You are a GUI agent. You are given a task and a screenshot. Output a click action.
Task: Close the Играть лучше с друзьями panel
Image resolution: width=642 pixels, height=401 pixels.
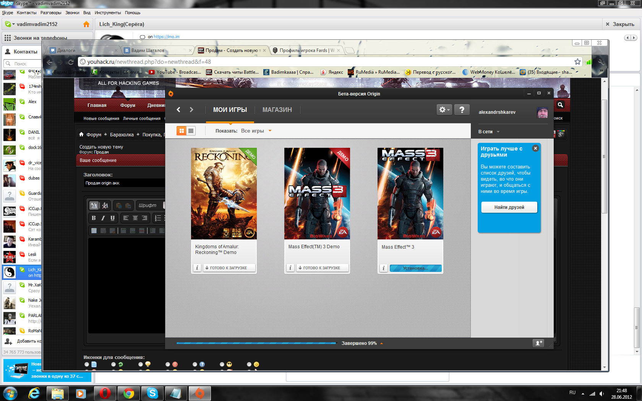[x=535, y=148]
